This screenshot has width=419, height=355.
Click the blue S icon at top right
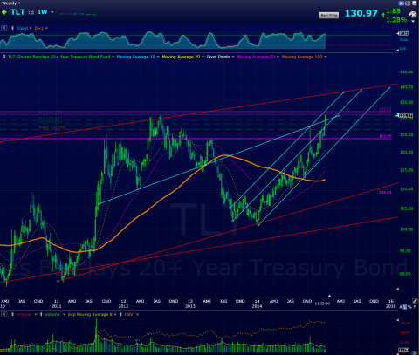pos(402,3)
